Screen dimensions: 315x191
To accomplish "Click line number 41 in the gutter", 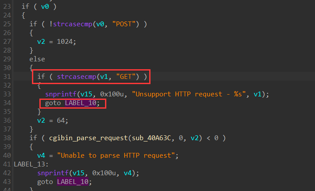I will point(7,164).
